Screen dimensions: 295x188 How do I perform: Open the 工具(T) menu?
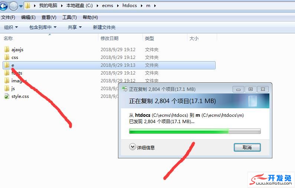click(69, 17)
